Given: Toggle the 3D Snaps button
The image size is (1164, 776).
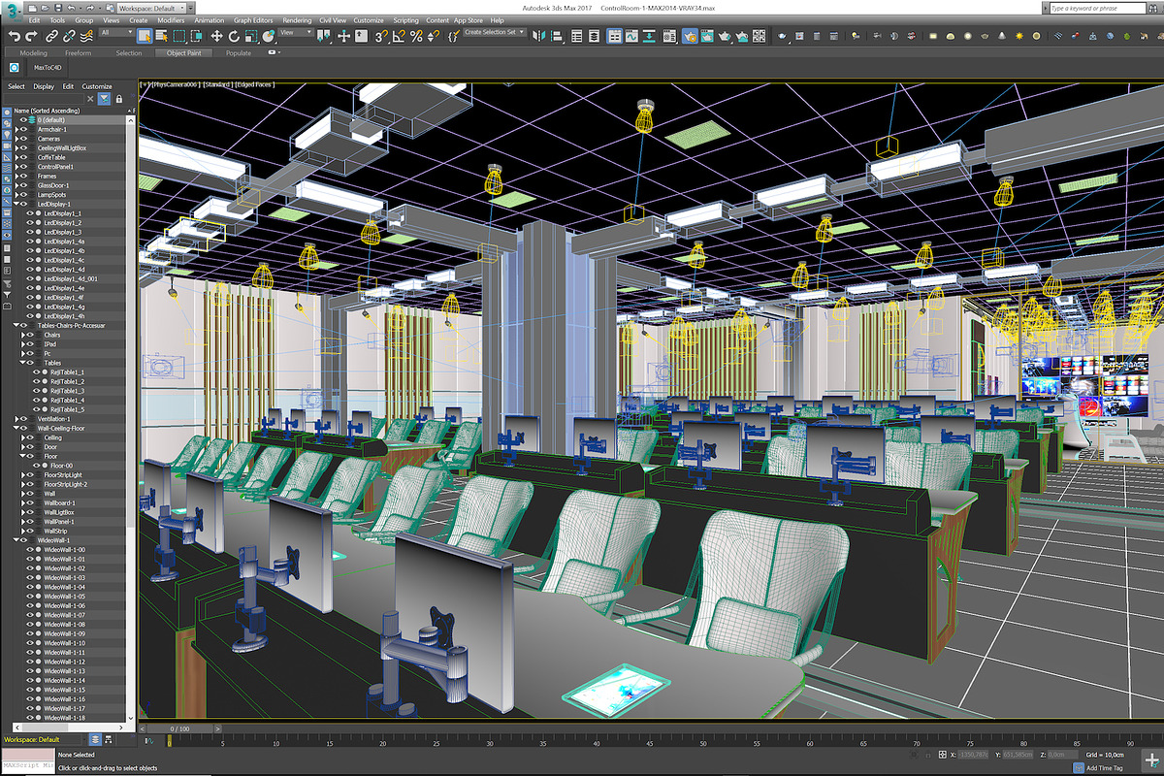Looking at the screenshot, I should 382,35.
